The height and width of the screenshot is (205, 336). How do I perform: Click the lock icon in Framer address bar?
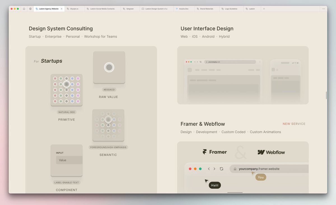click(x=235, y=169)
